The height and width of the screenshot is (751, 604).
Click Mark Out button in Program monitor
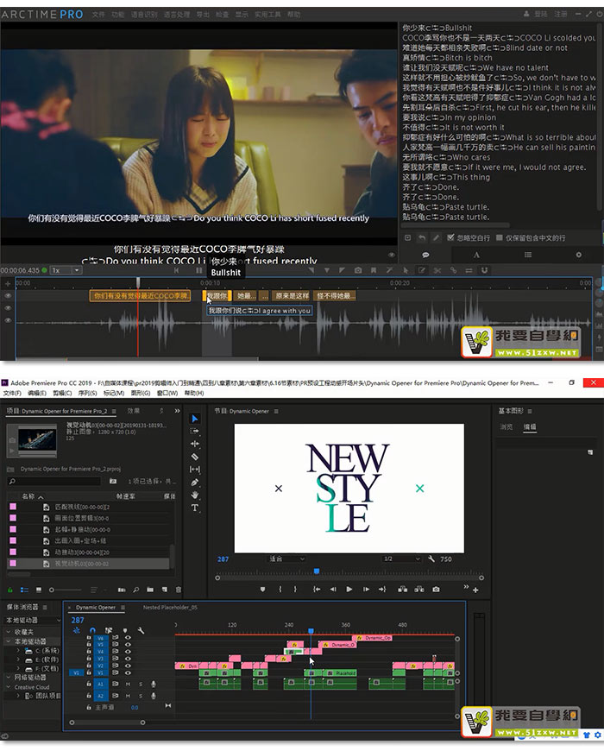(x=295, y=589)
